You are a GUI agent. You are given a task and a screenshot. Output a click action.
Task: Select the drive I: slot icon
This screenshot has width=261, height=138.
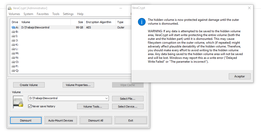(x=13, y=36)
